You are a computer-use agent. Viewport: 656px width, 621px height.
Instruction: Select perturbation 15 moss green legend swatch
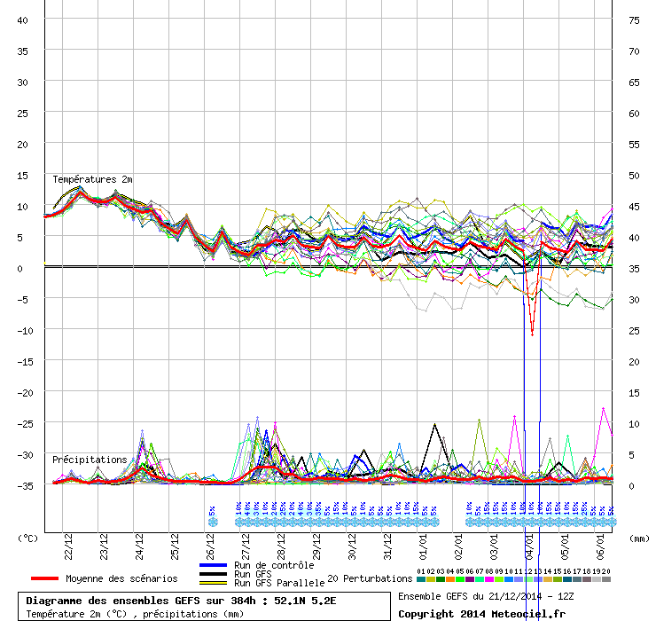click(x=558, y=579)
